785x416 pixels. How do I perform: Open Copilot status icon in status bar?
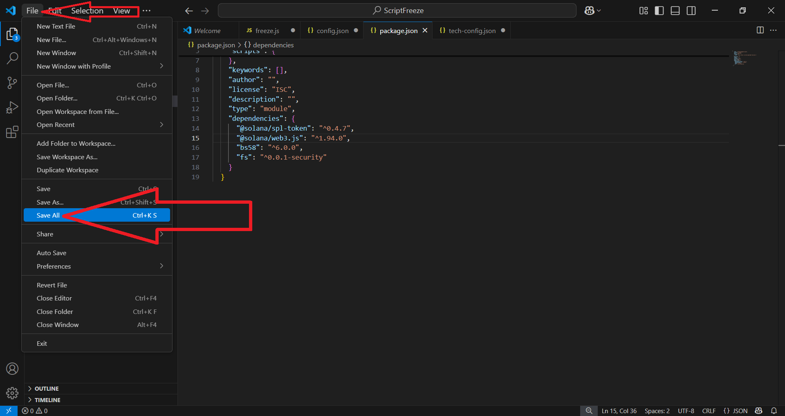759,411
